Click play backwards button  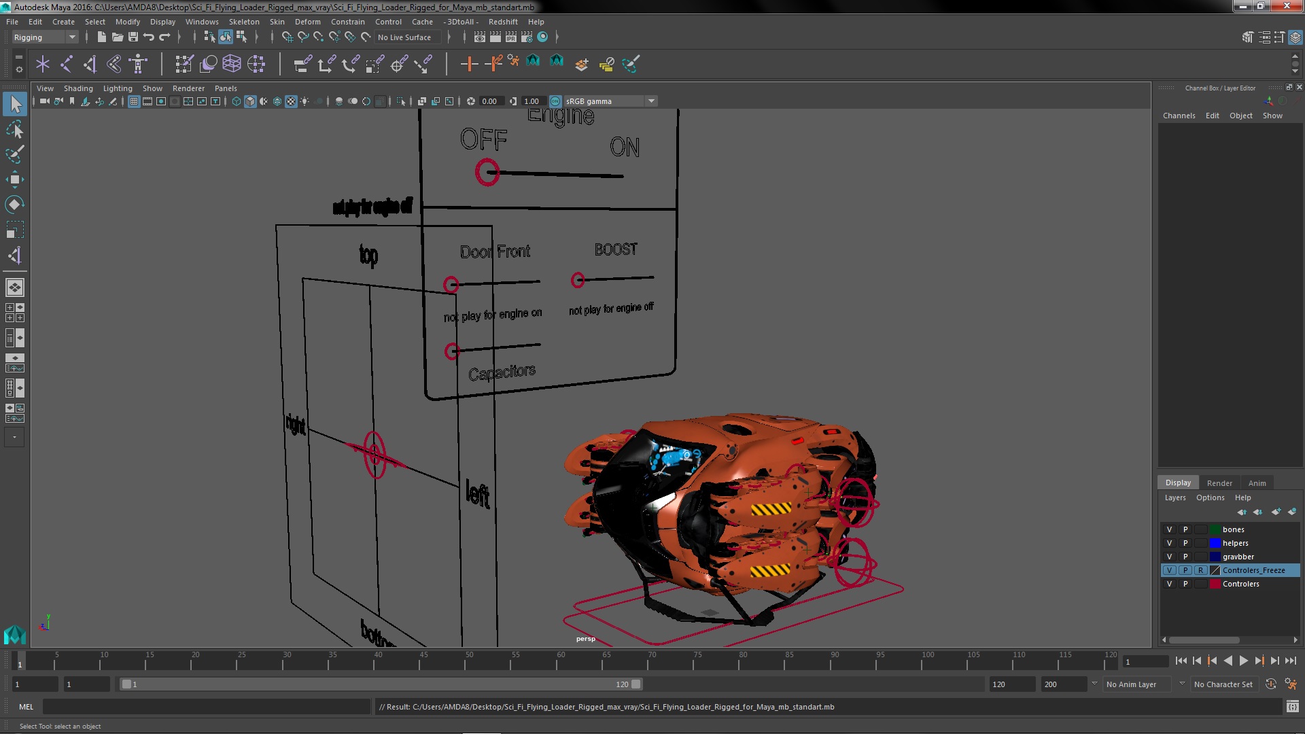click(1228, 661)
